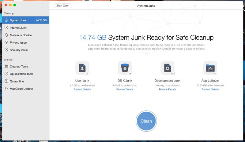Click the Optimization Tools icon
This screenshot has height=142, width=245.
6,74
